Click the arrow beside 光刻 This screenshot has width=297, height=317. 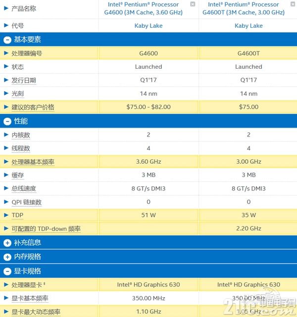point(6,93)
